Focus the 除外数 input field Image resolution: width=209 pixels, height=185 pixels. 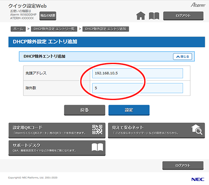tap(138, 88)
